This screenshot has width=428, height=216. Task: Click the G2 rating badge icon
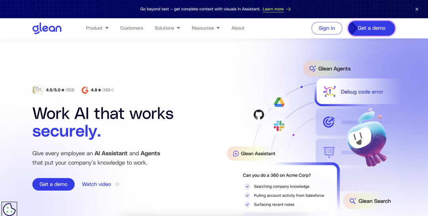pyautogui.click(x=85, y=90)
